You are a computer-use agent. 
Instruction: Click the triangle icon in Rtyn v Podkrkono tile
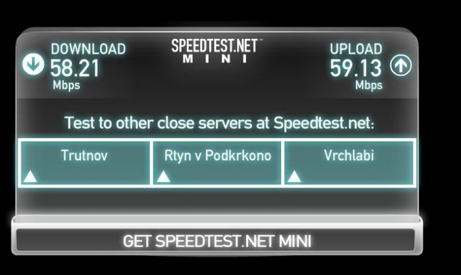(x=163, y=176)
